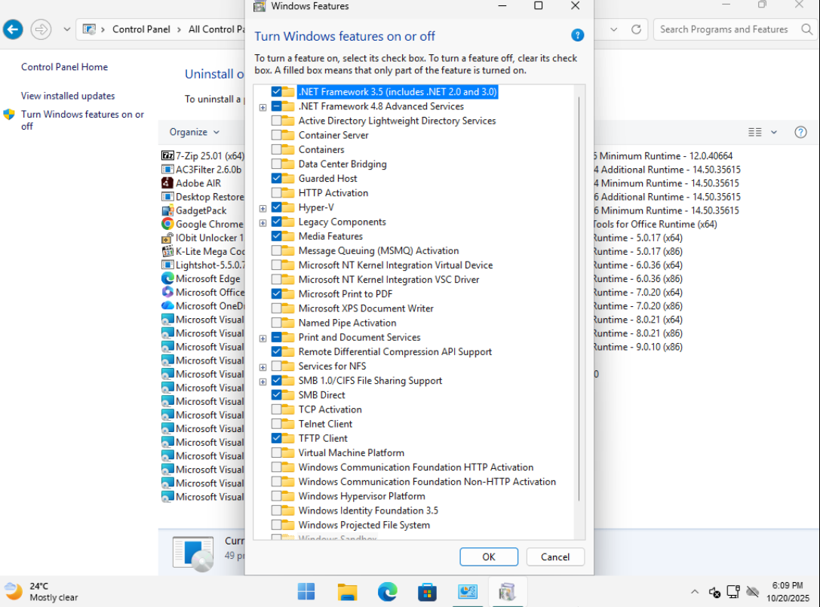Expand Legacy Components node
The height and width of the screenshot is (607, 820).
click(x=263, y=222)
